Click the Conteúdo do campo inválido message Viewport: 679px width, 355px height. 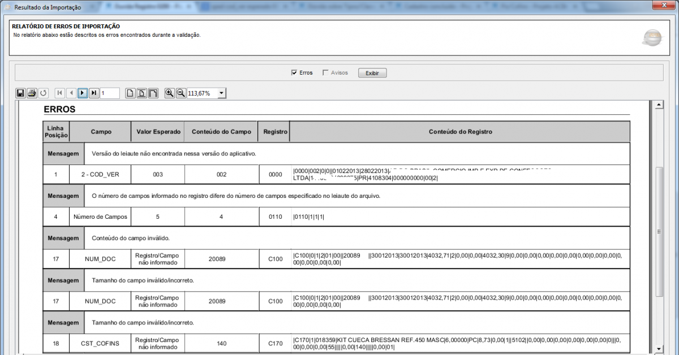131,238
